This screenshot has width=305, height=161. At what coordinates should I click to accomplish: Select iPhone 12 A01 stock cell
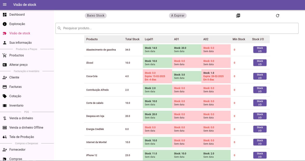point(187,155)
